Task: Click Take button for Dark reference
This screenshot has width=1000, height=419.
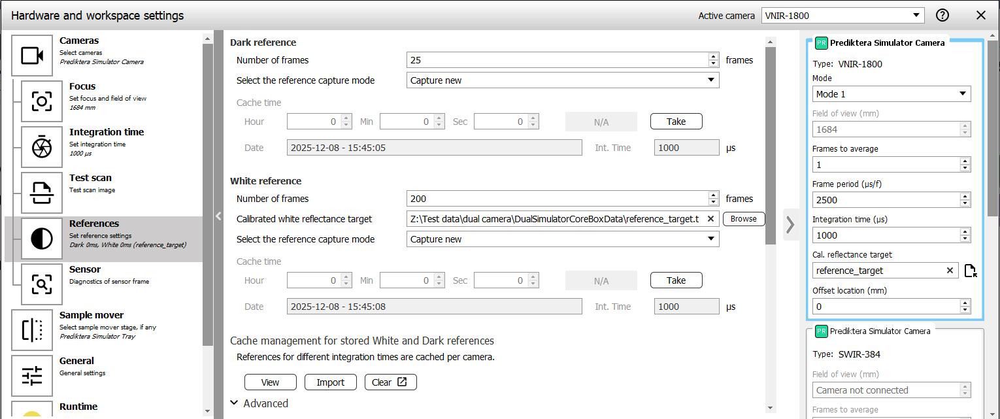Action: 676,122
